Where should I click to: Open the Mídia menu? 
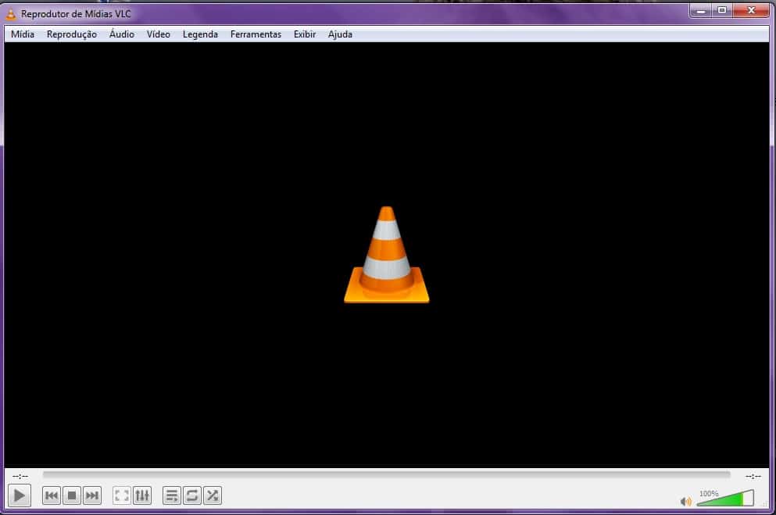tap(23, 34)
